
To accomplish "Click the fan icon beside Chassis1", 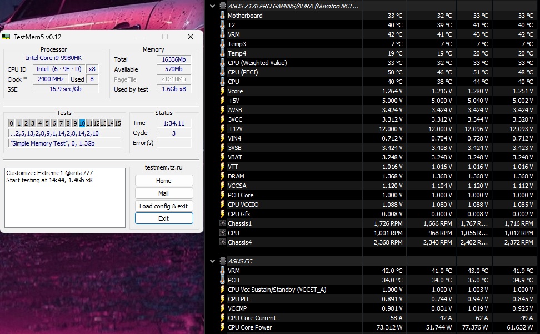I will pyautogui.click(x=222, y=223).
